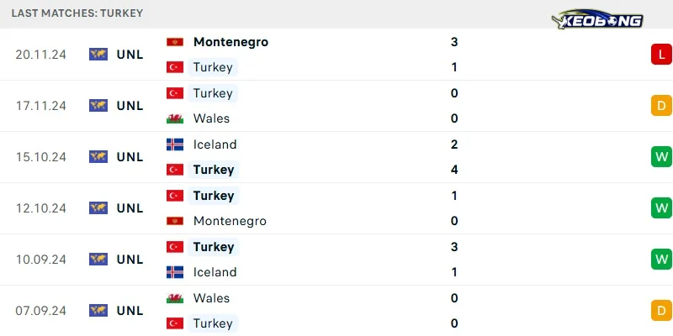This screenshot has width=673, height=336.
Task: Open the Montenegro team in bold
Action: pyautogui.click(x=231, y=42)
